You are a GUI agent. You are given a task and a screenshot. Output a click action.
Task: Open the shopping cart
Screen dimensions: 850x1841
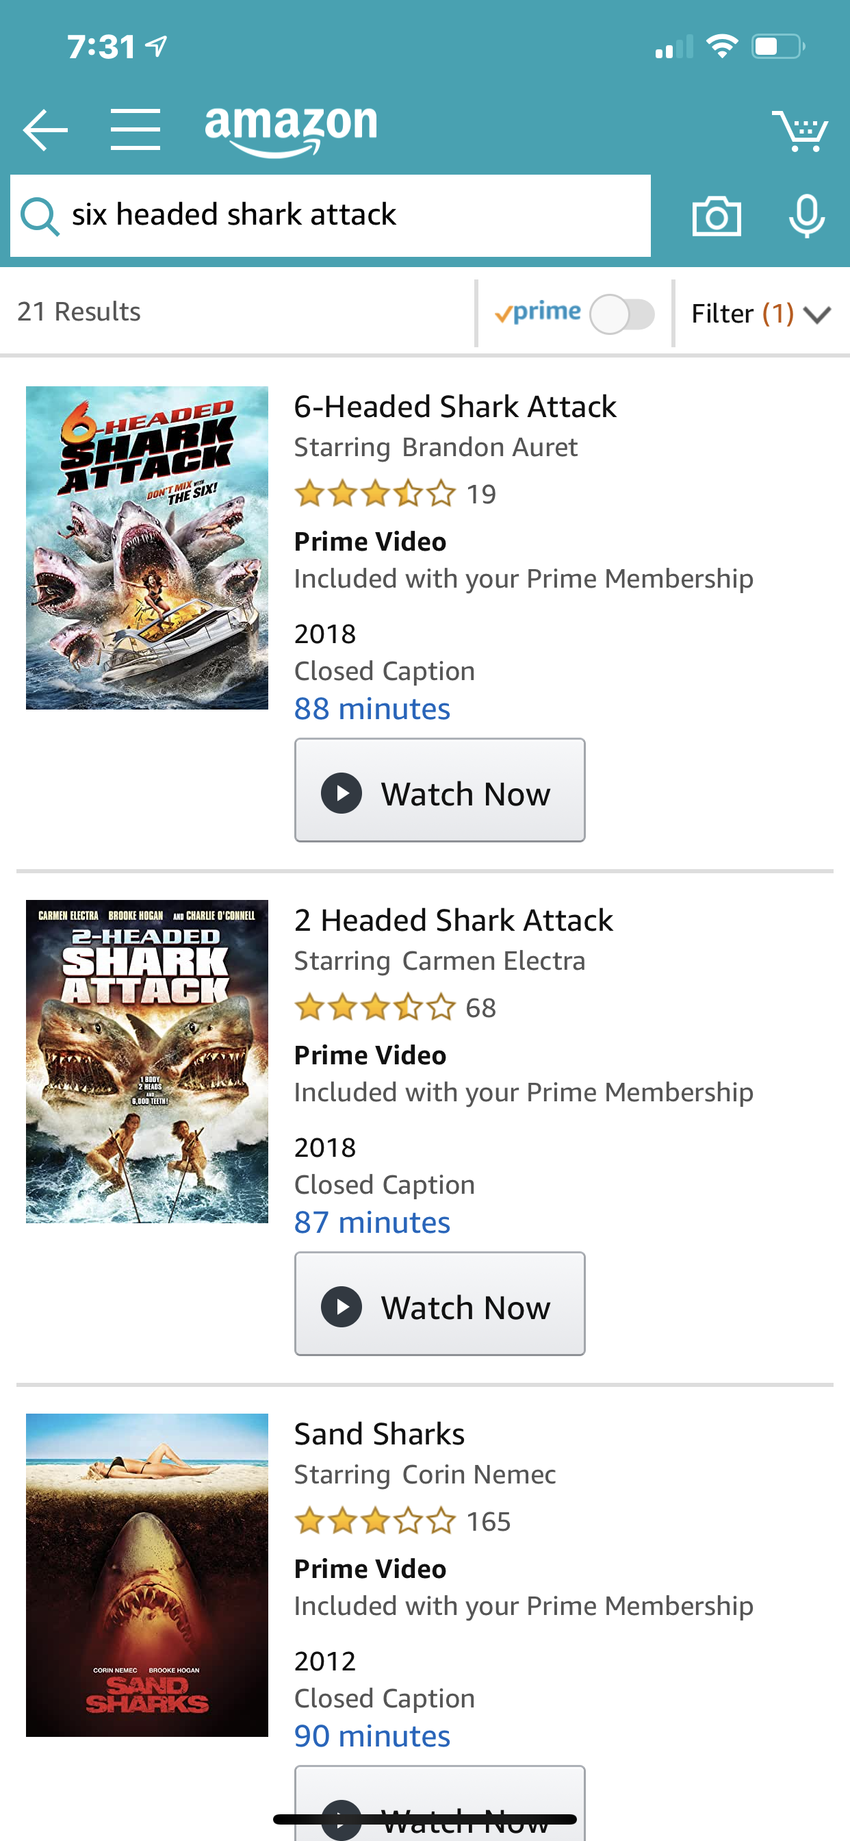799,131
